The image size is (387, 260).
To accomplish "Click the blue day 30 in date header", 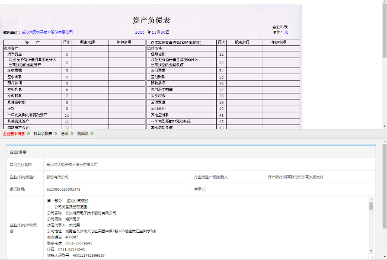I will [163, 32].
